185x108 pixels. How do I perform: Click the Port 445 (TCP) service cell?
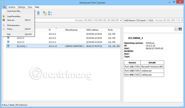(x=132, y=75)
